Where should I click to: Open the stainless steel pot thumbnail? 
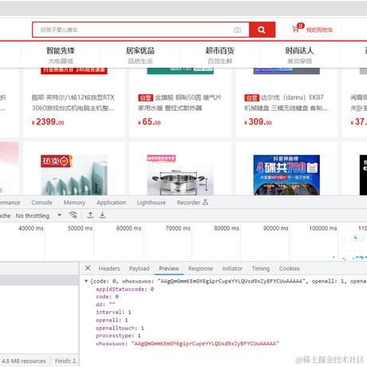[x=180, y=175]
